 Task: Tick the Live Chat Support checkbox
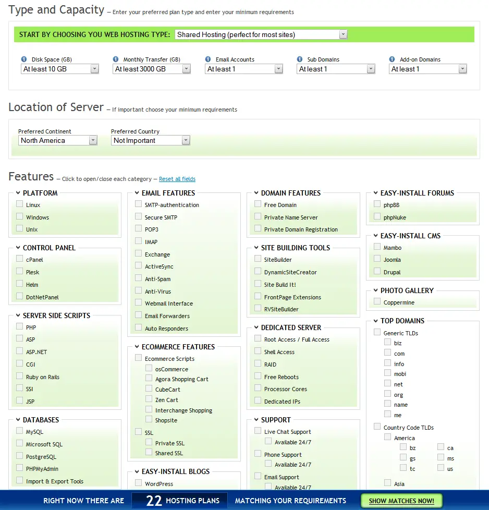click(258, 431)
